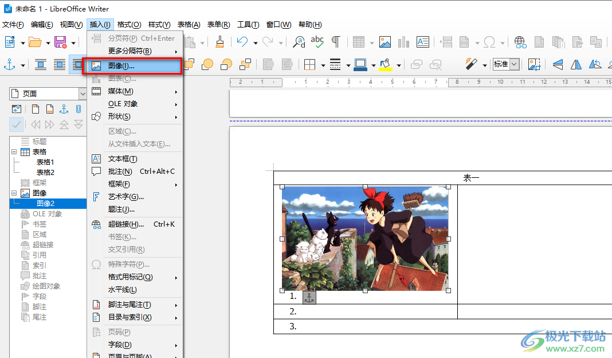
Task: Click the Navigator footer icon
Action: click(x=50, y=109)
